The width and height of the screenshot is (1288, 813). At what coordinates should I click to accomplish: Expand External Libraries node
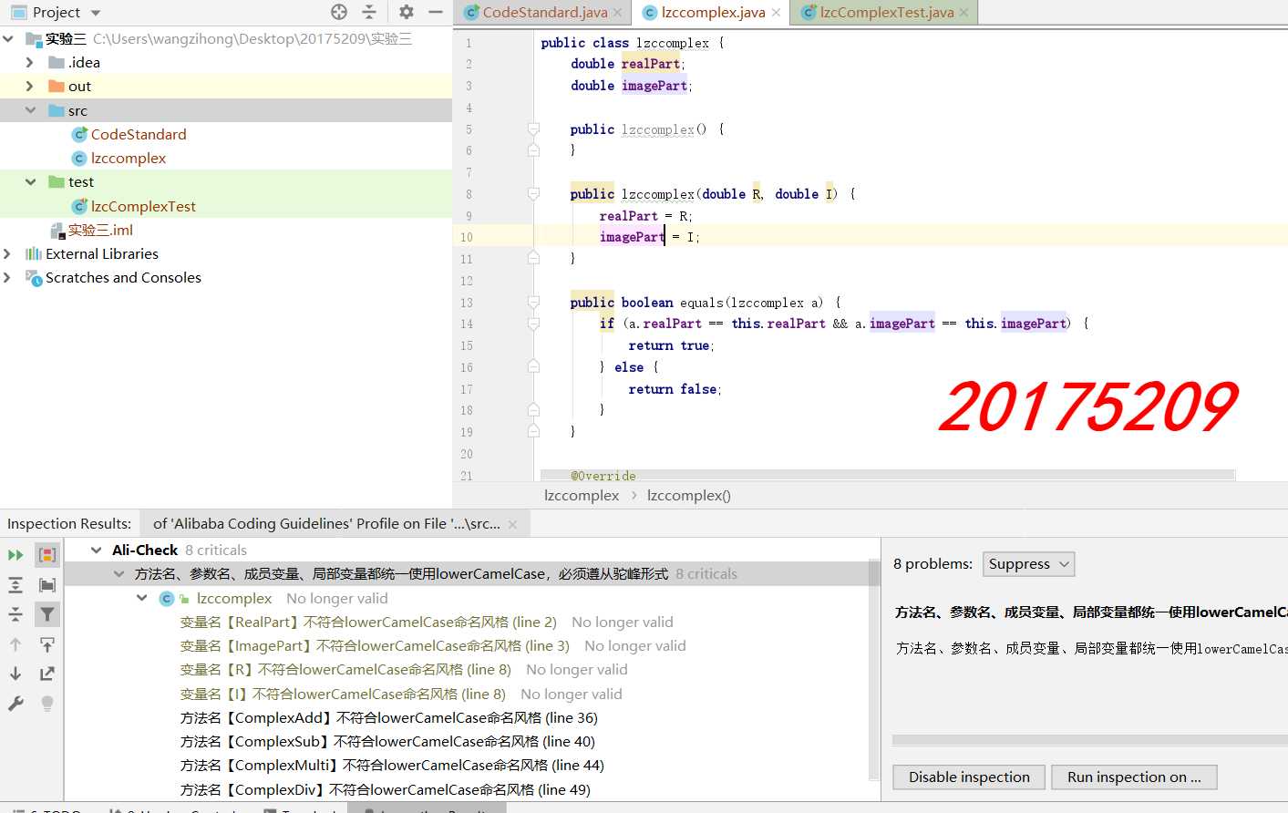(x=8, y=253)
